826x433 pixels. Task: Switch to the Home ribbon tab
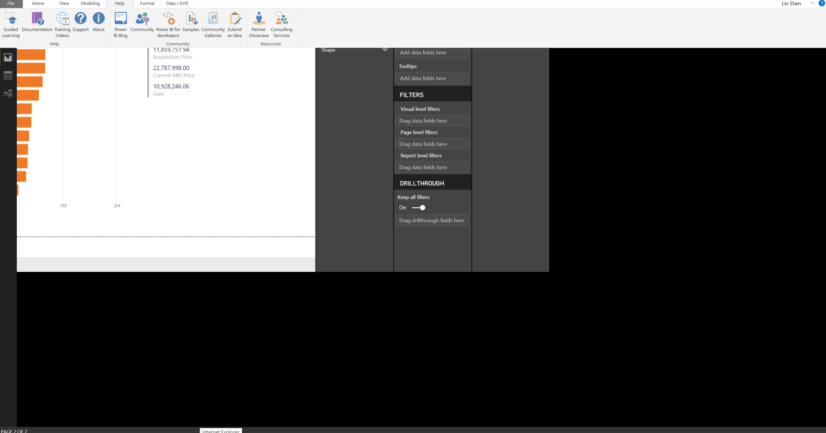coord(38,3)
